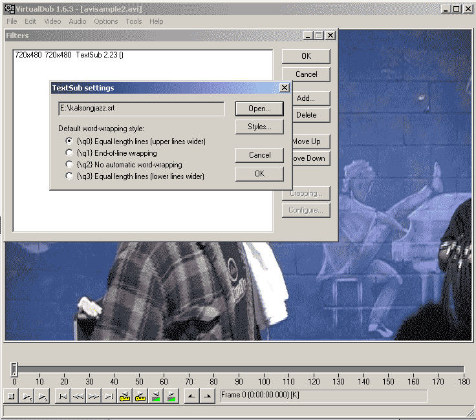Go to next scene change

point(171,396)
